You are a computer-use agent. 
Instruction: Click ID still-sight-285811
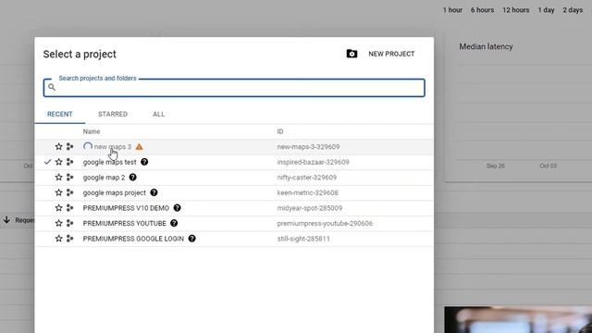click(303, 239)
